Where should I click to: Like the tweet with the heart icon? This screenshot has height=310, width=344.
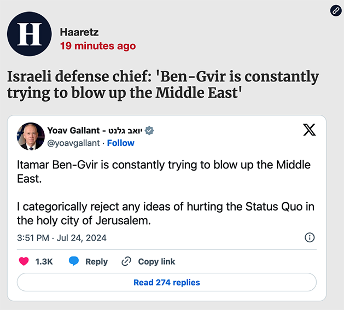point(24,261)
